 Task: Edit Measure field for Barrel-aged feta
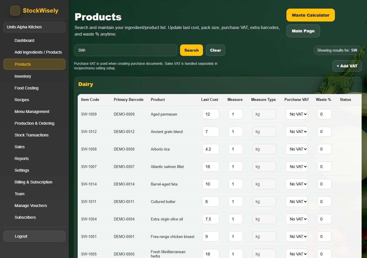(236, 184)
